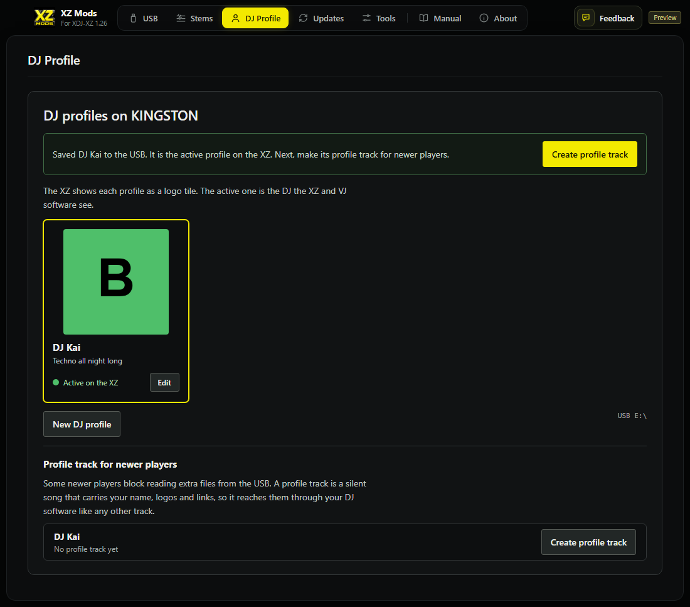The image size is (690, 607).
Task: Open the Manual tab
Action: 440,18
